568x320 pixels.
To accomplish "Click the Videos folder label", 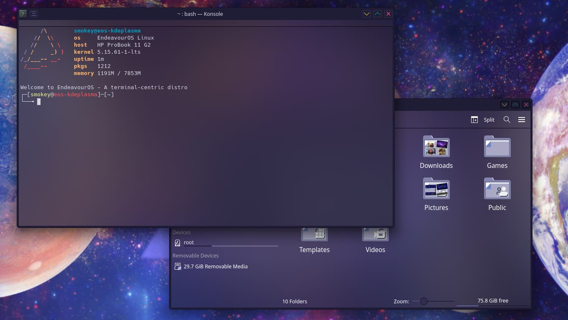I will (x=375, y=250).
